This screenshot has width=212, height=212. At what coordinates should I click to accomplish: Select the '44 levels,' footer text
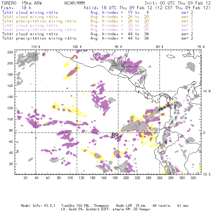pos(162,206)
